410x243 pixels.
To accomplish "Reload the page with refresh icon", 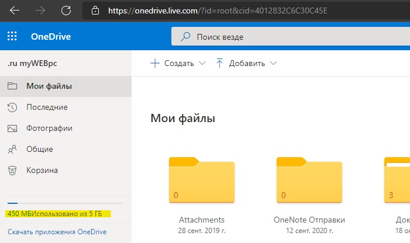I will pos(66,11).
